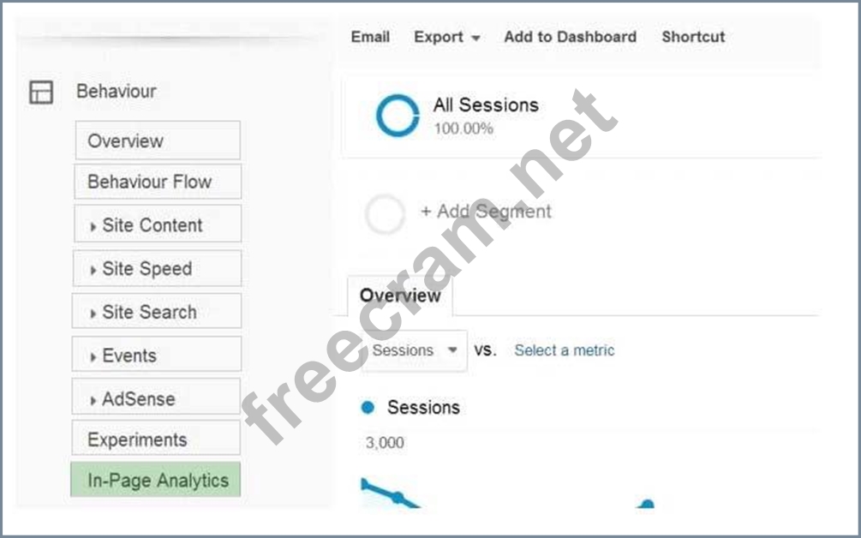Expand the Site Content menu arrow
The image size is (861, 538).
(x=93, y=226)
